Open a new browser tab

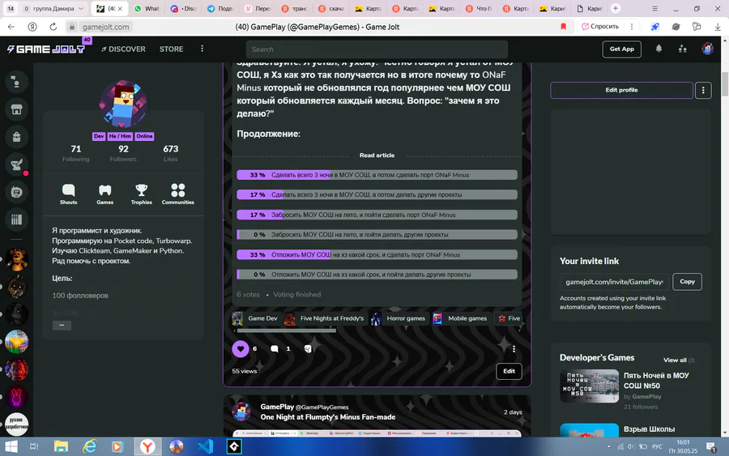616,8
